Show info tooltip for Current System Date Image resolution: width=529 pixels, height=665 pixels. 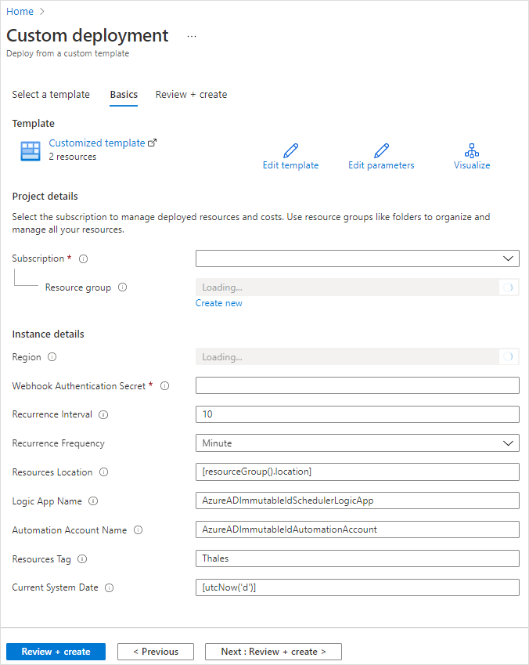(x=108, y=587)
